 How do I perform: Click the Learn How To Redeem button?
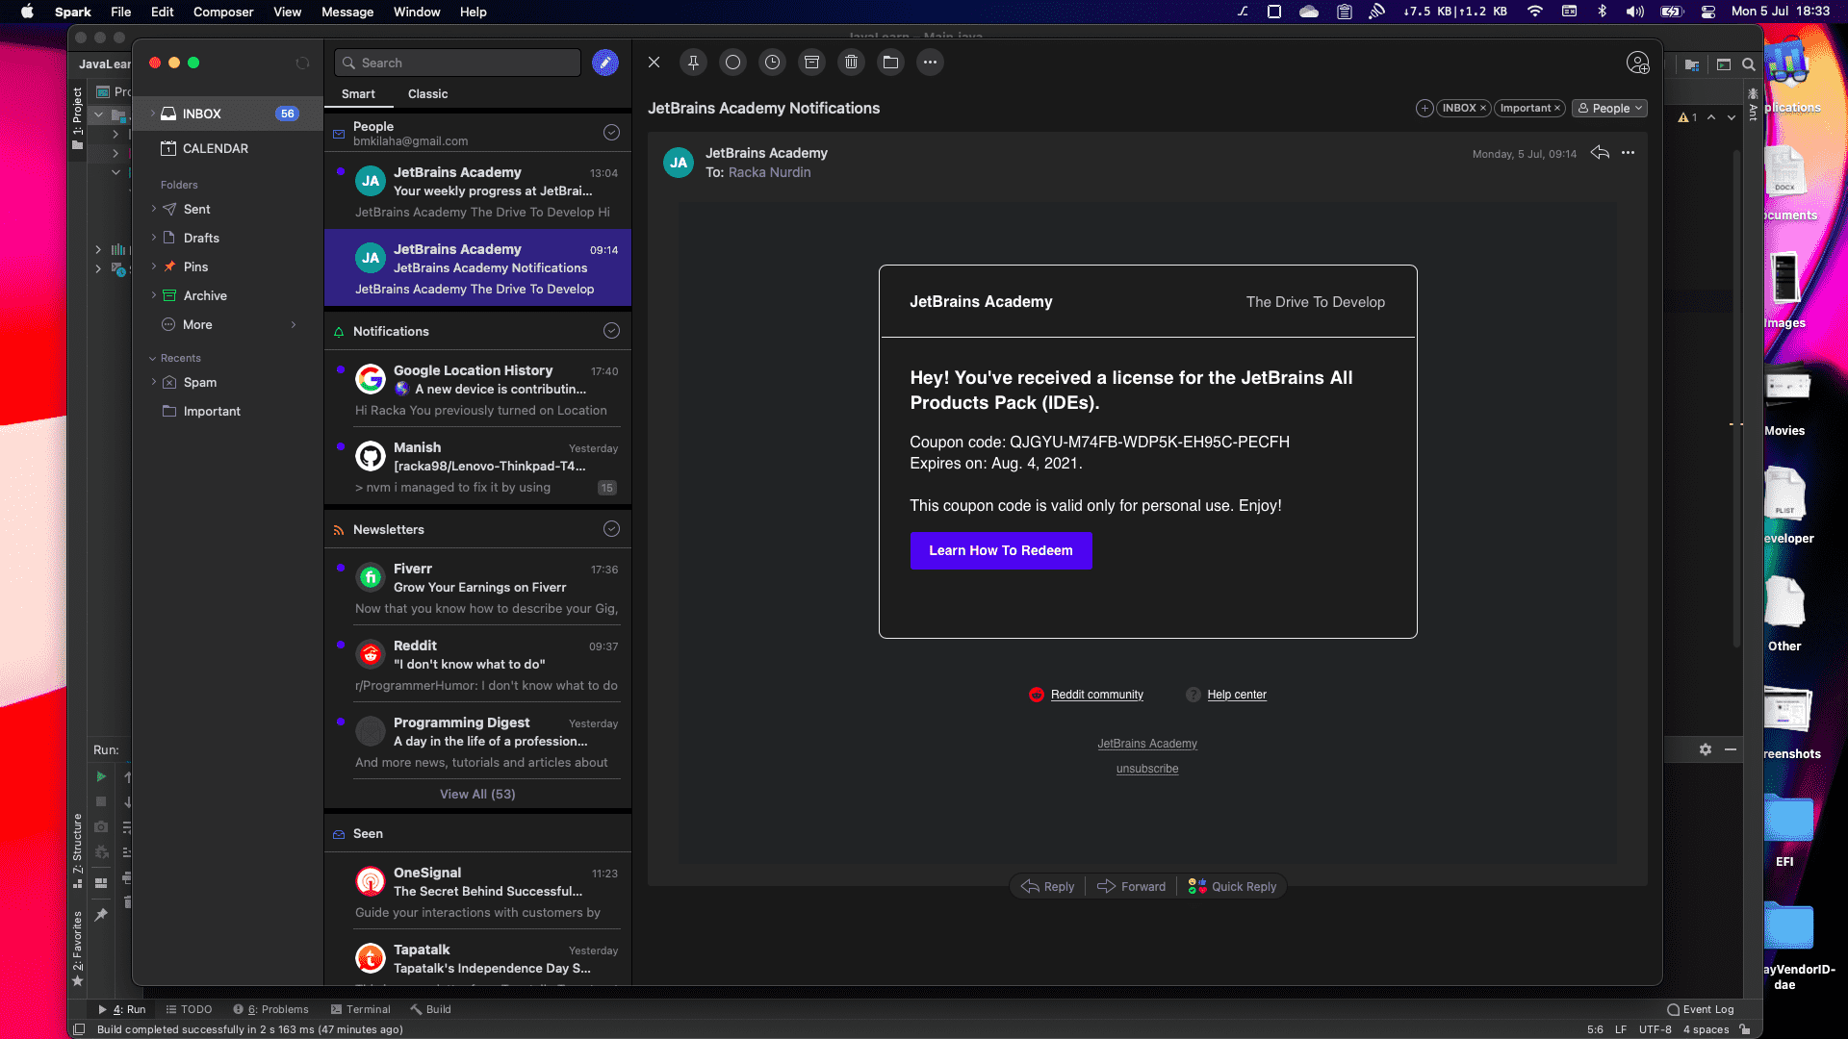pyautogui.click(x=1001, y=550)
